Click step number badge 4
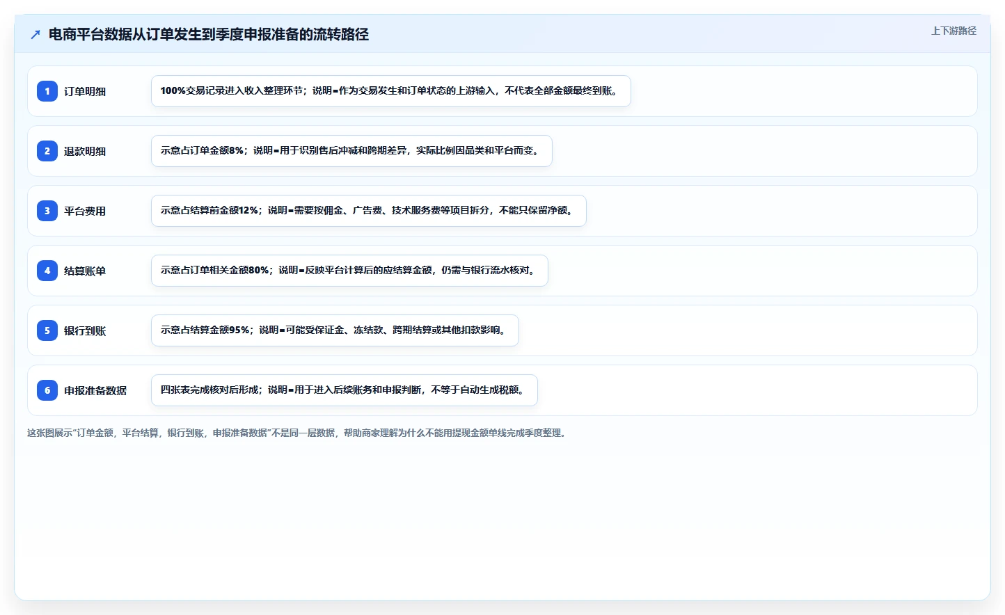Screen dimensions: 1005x615 point(47,271)
